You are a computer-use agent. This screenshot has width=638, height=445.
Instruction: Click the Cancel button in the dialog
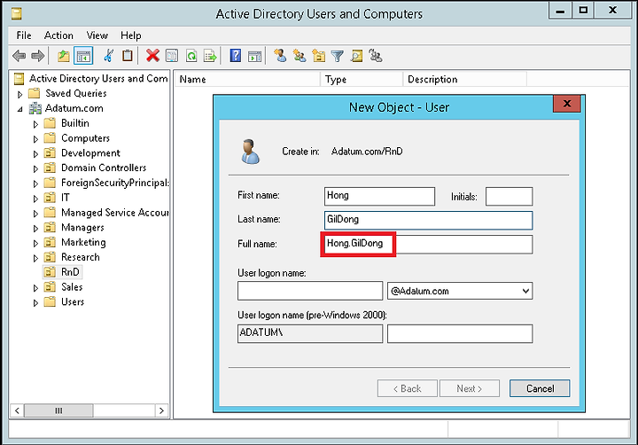tap(540, 388)
